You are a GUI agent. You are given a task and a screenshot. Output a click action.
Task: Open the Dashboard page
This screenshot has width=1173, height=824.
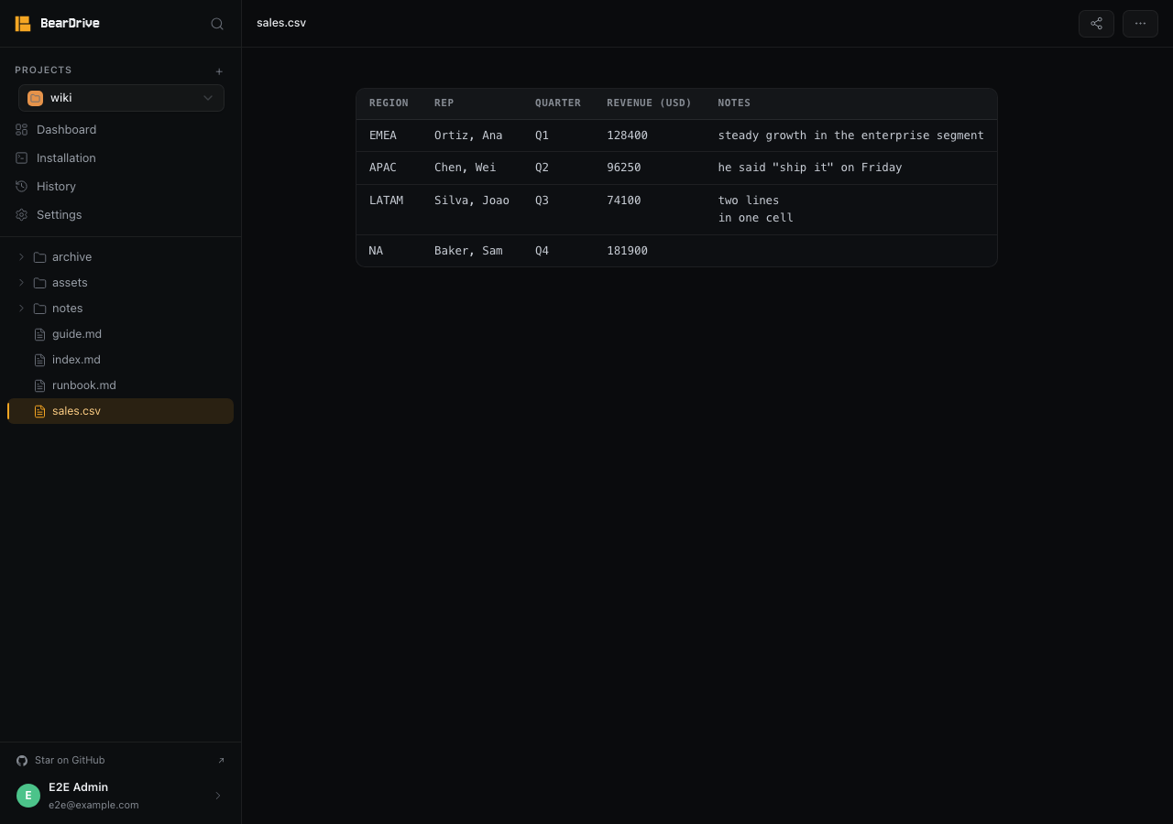pos(121,130)
